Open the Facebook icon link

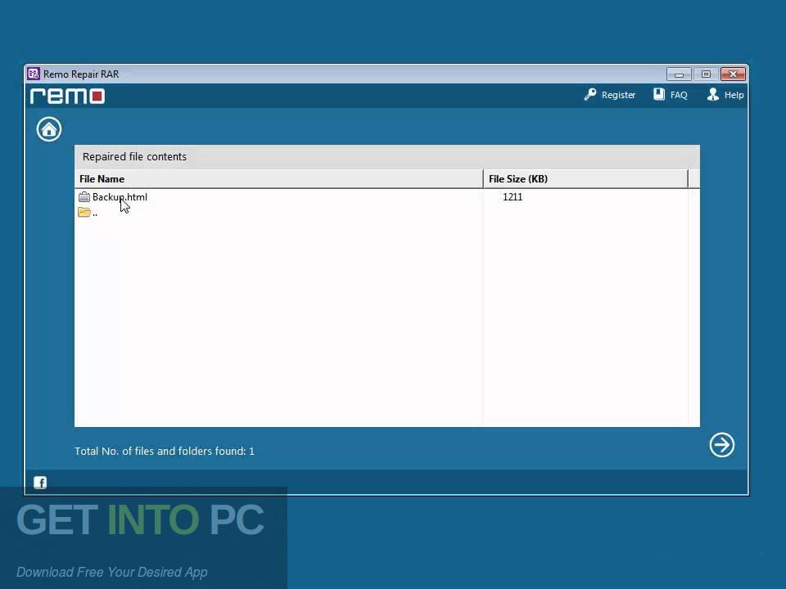coord(40,483)
